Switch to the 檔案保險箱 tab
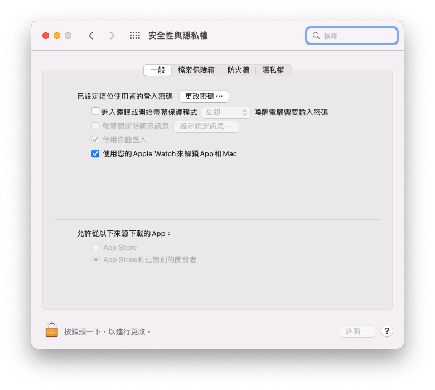 (x=196, y=70)
